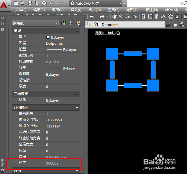Collapse the 几何图形 section
The image size is (187, 174).
click(77, 107)
